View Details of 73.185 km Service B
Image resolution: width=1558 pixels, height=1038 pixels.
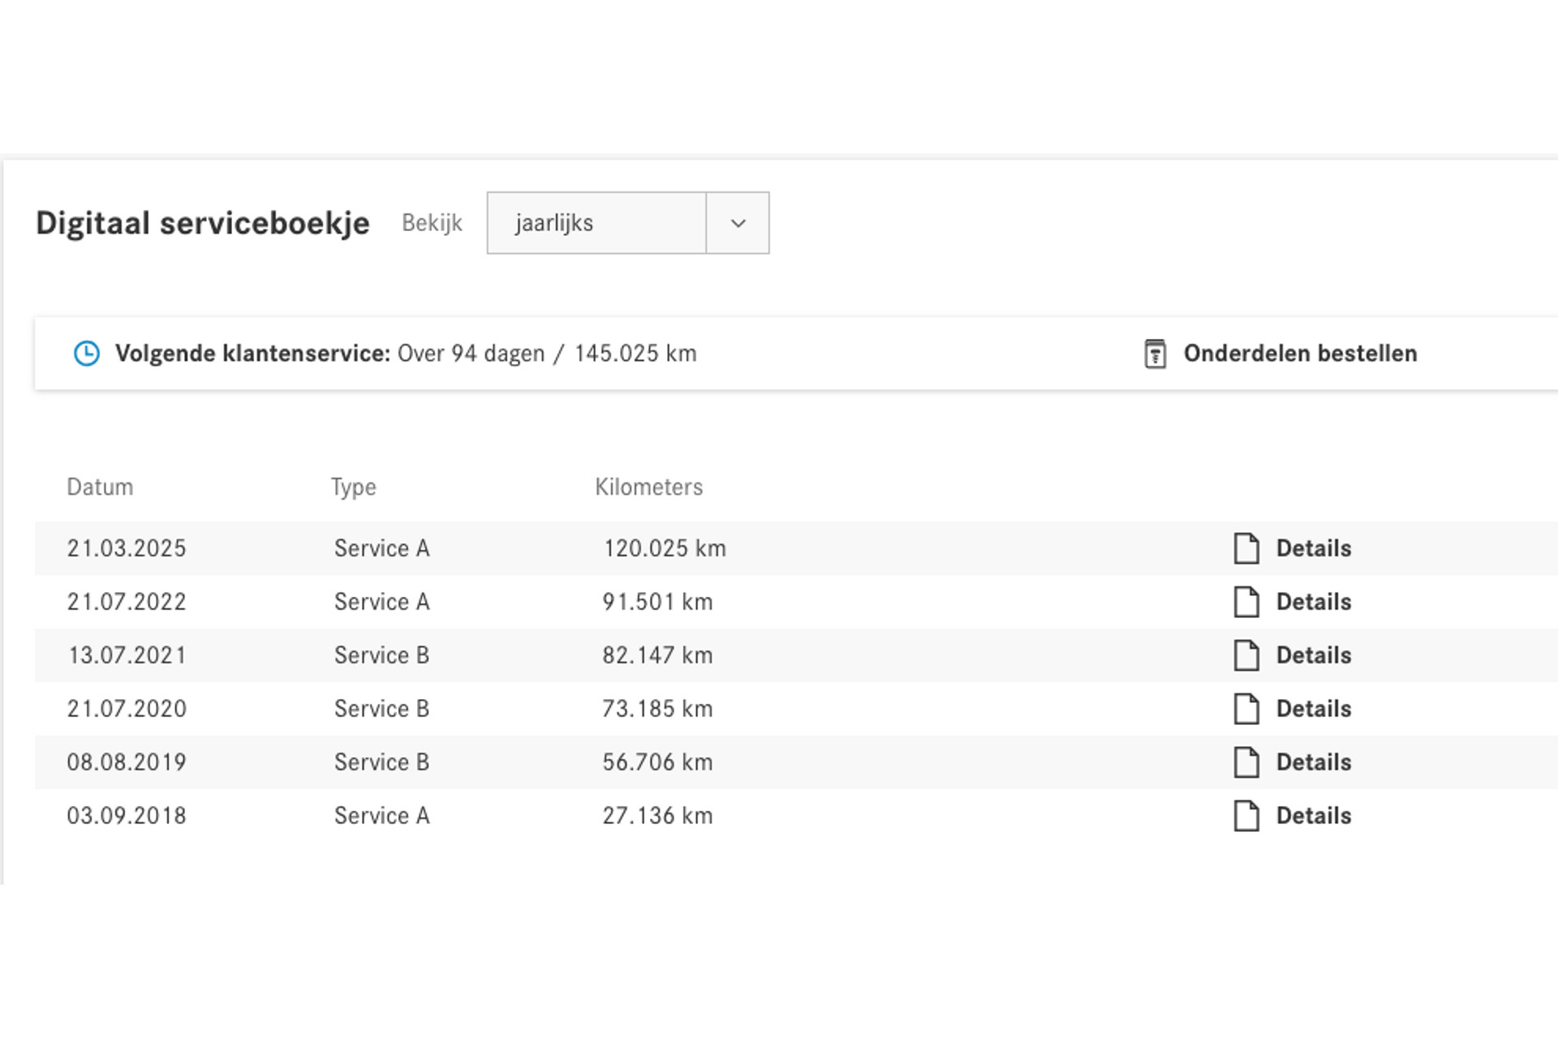(1313, 709)
